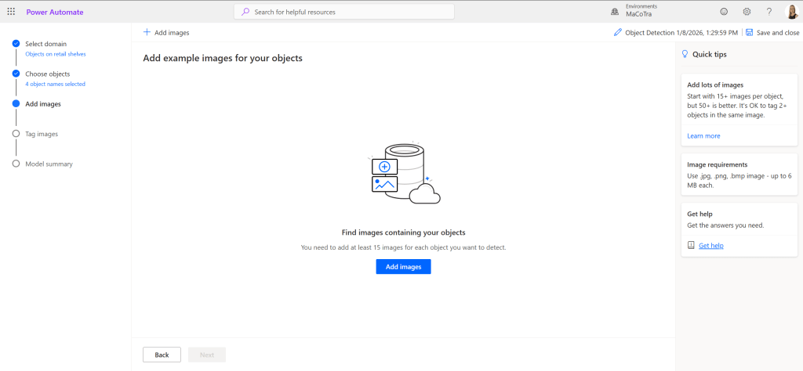Screen dimensions: 803x371
Task: Open the Get help link
Action: [710, 246]
